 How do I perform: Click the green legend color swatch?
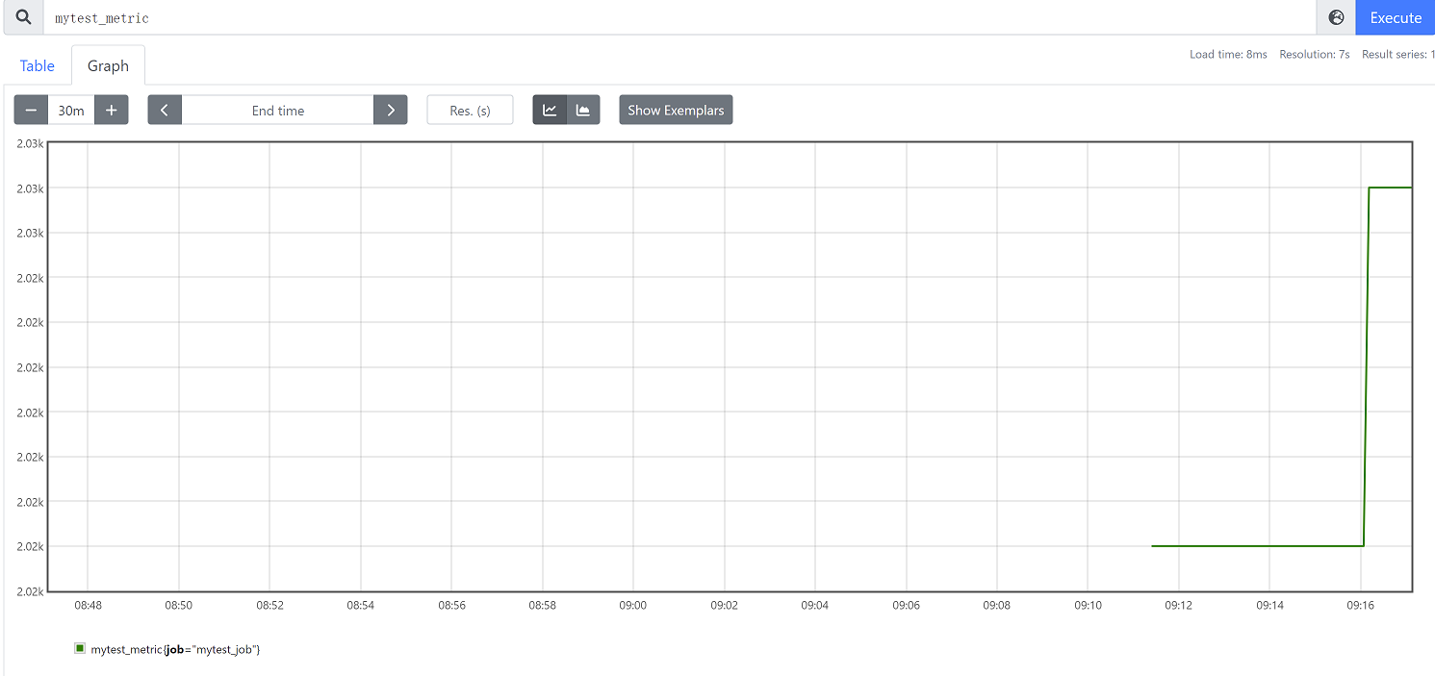(80, 649)
